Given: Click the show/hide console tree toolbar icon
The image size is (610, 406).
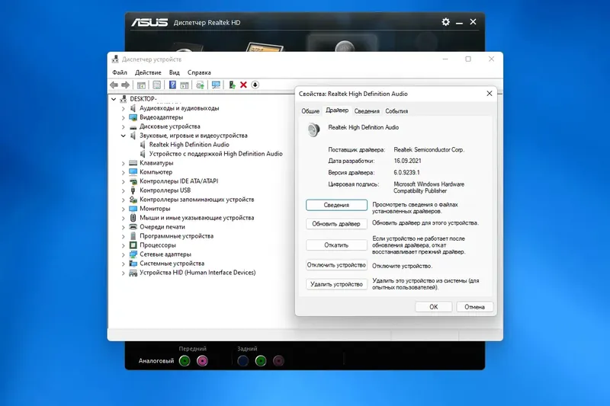Looking at the screenshot, I should click(141, 85).
